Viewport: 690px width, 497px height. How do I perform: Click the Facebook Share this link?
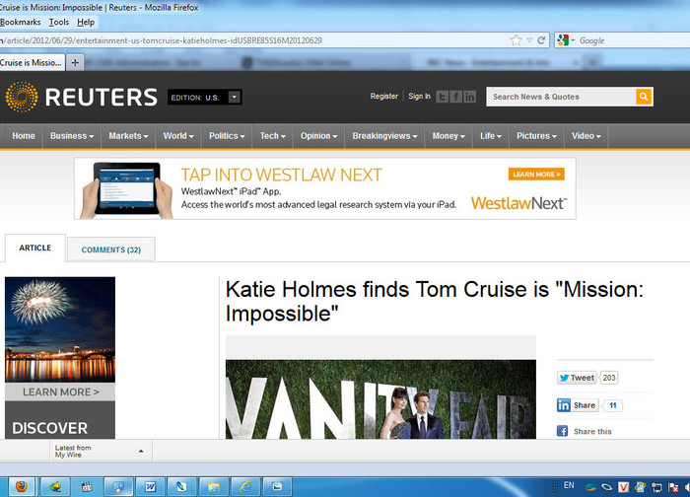(585, 431)
